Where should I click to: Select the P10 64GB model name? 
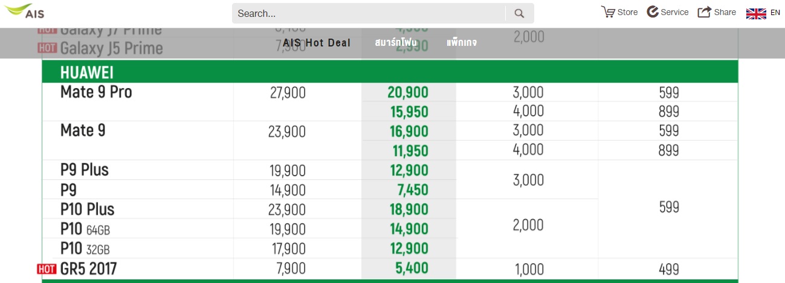click(x=85, y=229)
